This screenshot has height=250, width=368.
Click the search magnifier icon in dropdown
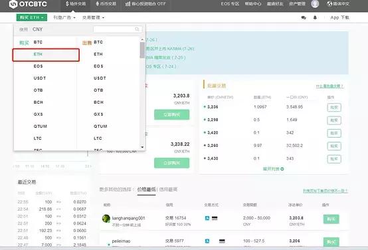tap(137, 29)
